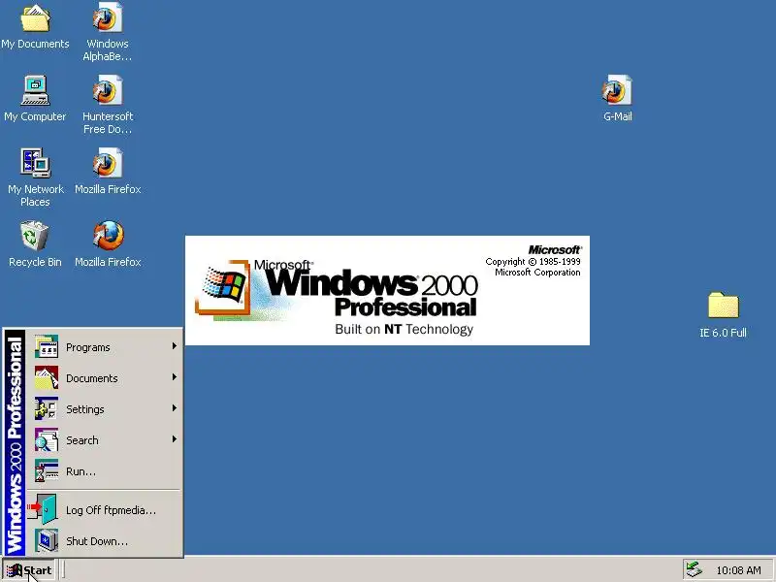Choose Run... in the Start menu
The image size is (776, 582).
[x=104, y=471]
